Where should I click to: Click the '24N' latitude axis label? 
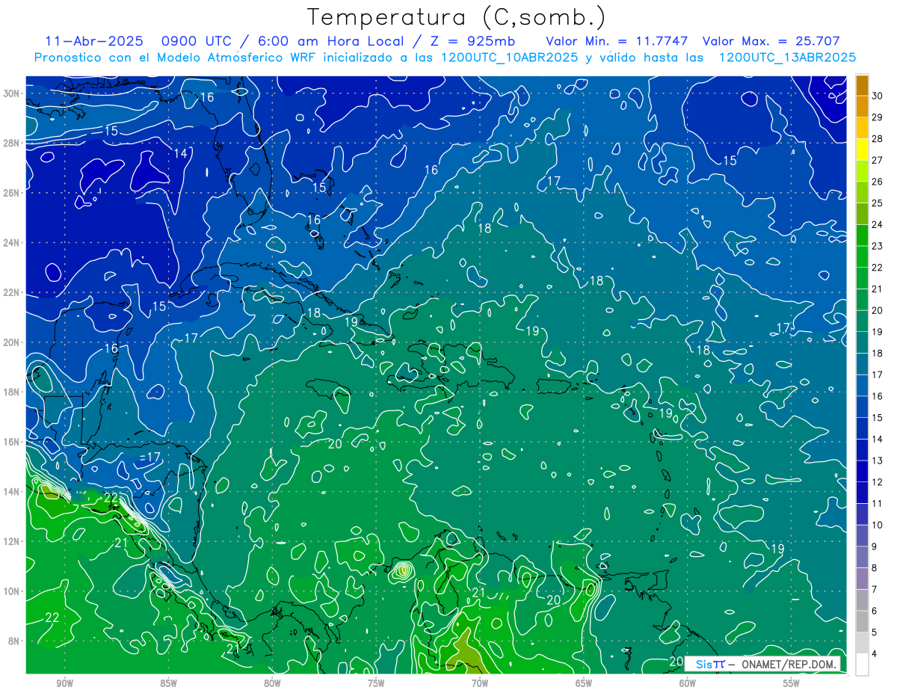(13, 242)
